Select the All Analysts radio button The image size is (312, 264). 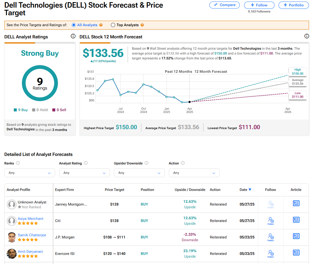point(74,25)
